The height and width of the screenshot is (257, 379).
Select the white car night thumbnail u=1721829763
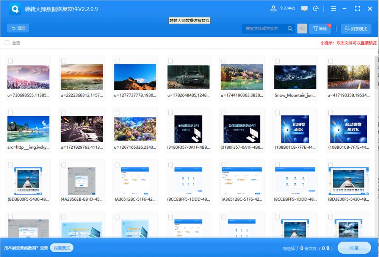pyautogui.click(x=82, y=129)
